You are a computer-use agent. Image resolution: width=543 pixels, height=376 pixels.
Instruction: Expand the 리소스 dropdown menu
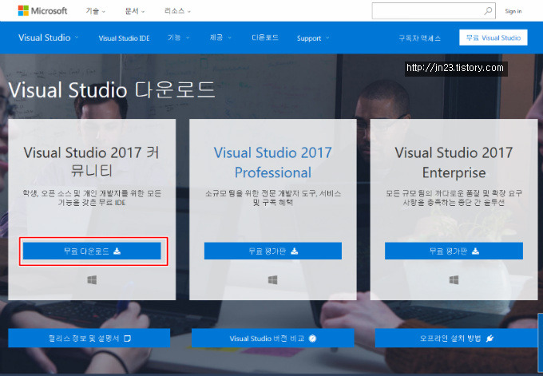[177, 11]
